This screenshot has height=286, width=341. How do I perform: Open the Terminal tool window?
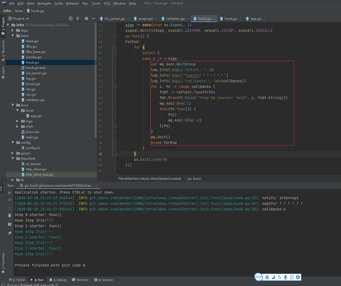tap(80, 280)
